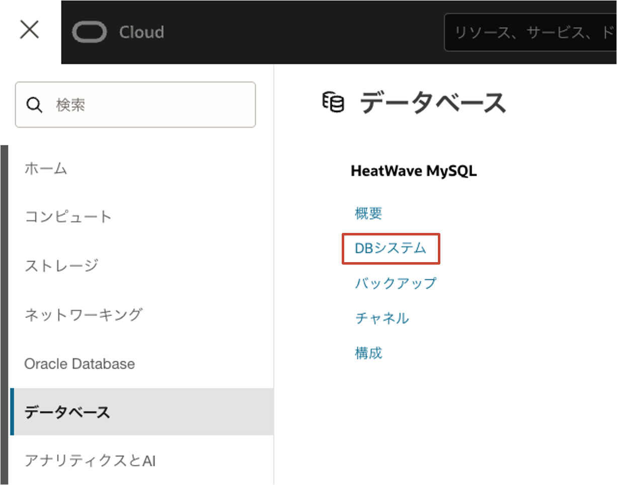Click the database icon beside データベース heading
617x485 pixels.
tap(332, 101)
